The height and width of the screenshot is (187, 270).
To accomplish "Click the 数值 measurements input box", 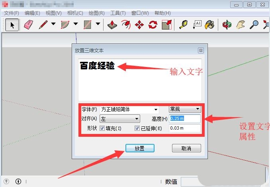I will point(190,182).
